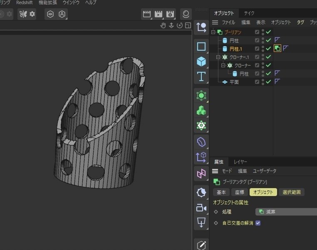Viewport: 317px width, 250px height.
Task: Click the Phong tag on 平面 row
Action: pyautogui.click(x=277, y=81)
